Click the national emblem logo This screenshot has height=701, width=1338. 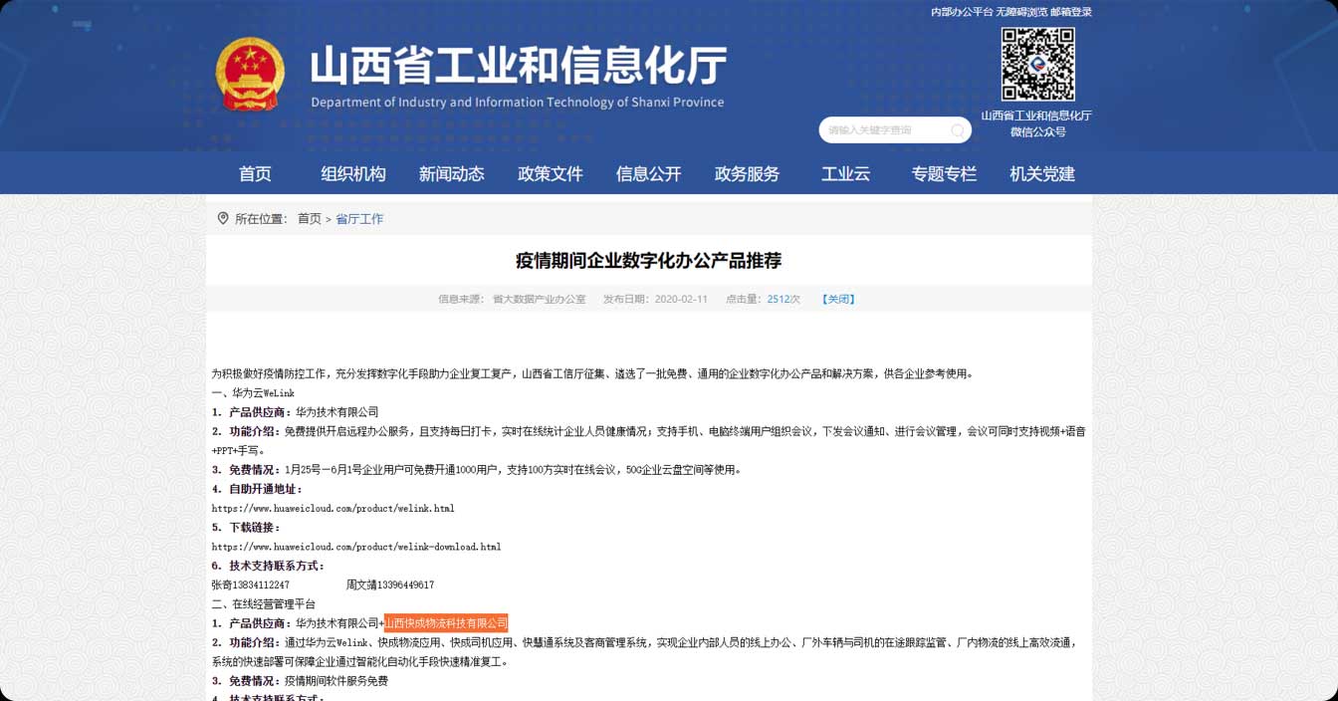pyautogui.click(x=251, y=76)
